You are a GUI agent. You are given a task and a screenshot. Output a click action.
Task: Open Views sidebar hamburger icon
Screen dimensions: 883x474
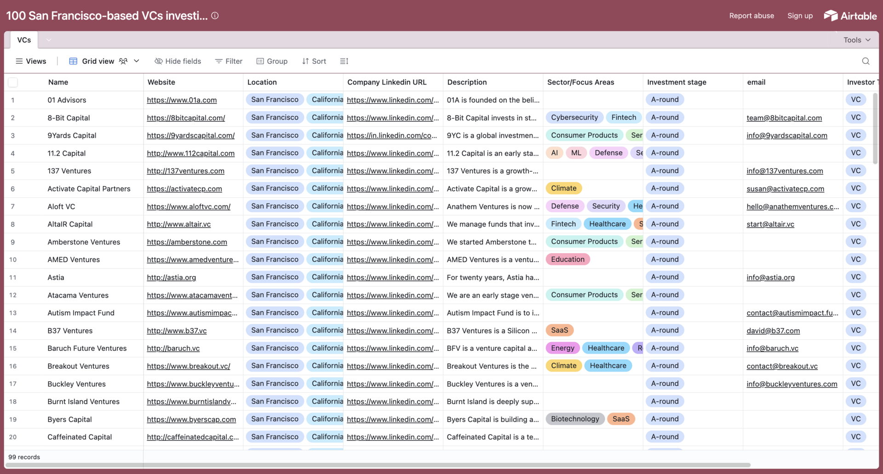(x=19, y=61)
